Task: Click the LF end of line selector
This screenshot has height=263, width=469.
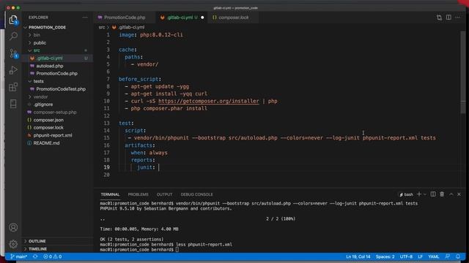Action: pyautogui.click(x=420, y=256)
